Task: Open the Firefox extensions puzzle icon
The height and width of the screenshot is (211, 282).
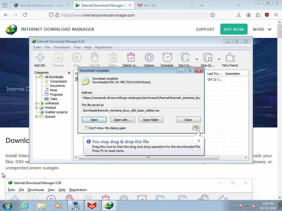Action: click(258, 15)
